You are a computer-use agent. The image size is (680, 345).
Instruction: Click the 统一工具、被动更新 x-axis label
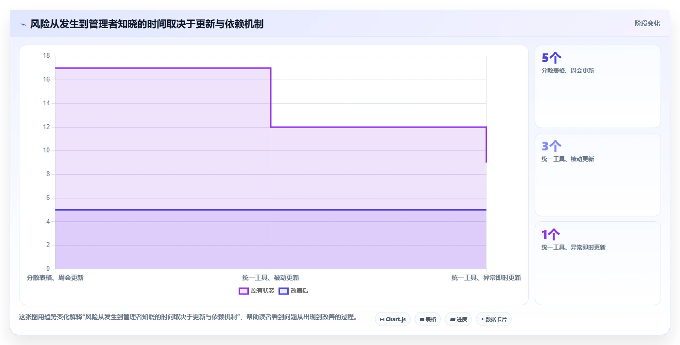coord(271,278)
